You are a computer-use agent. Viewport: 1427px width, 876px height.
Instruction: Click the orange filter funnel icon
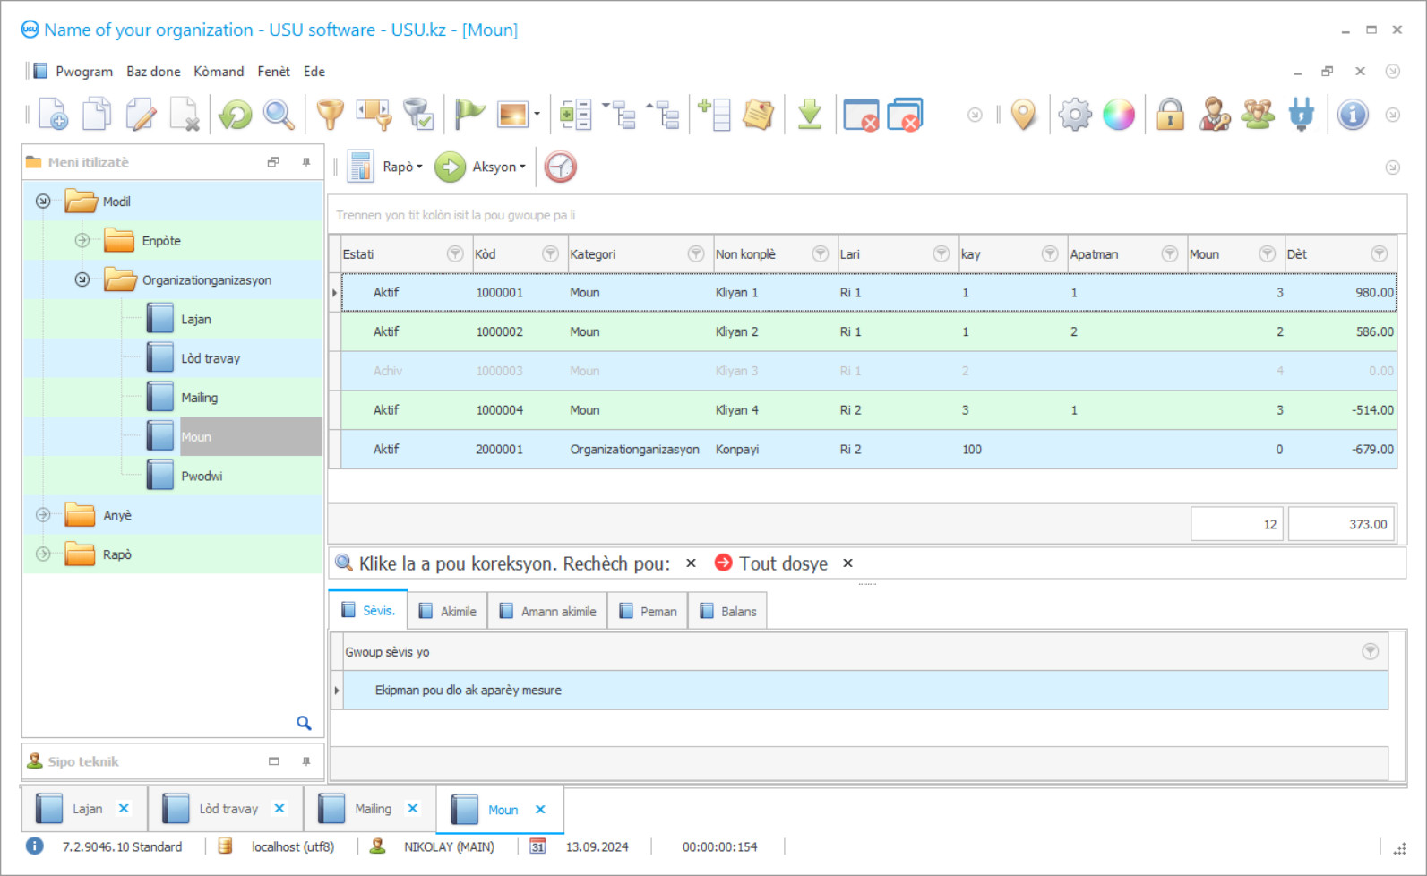330,115
